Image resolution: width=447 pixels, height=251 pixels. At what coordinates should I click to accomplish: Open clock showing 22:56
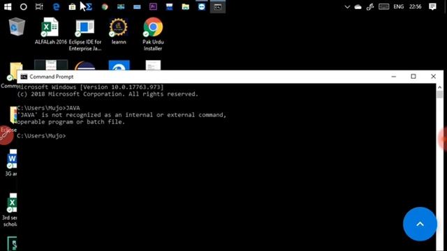[x=415, y=7]
